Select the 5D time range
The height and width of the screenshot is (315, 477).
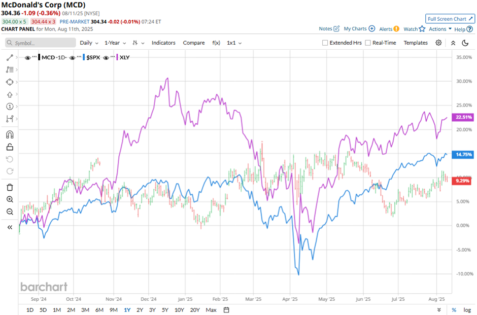(43, 310)
